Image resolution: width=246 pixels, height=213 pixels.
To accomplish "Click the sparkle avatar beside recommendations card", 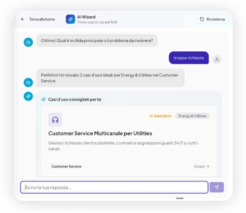I will point(28,96).
